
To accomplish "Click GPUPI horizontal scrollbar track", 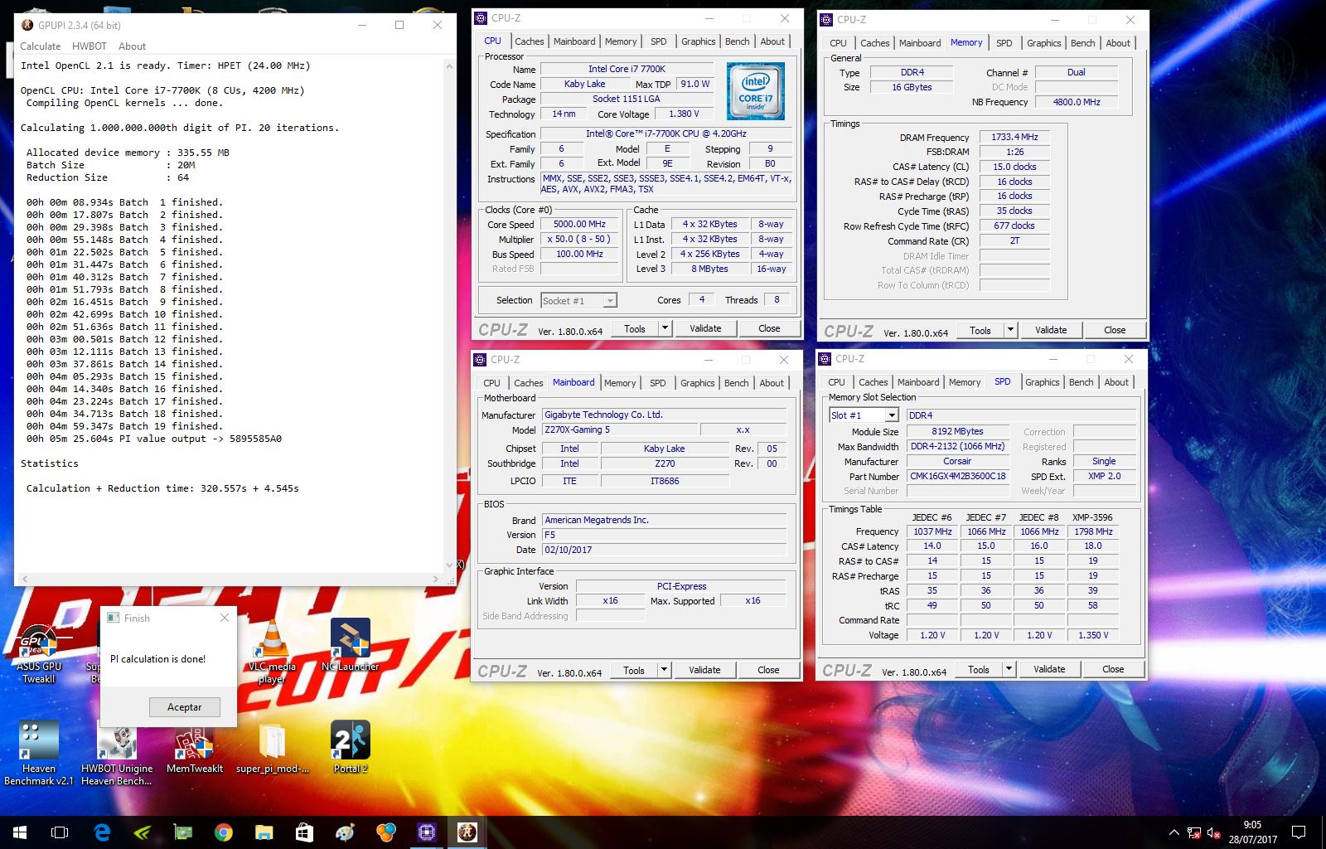I will coord(230,578).
